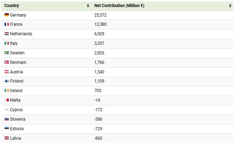Click the Slovenia flag icon
Image resolution: width=235 pixels, height=145 pixels.
(7, 119)
